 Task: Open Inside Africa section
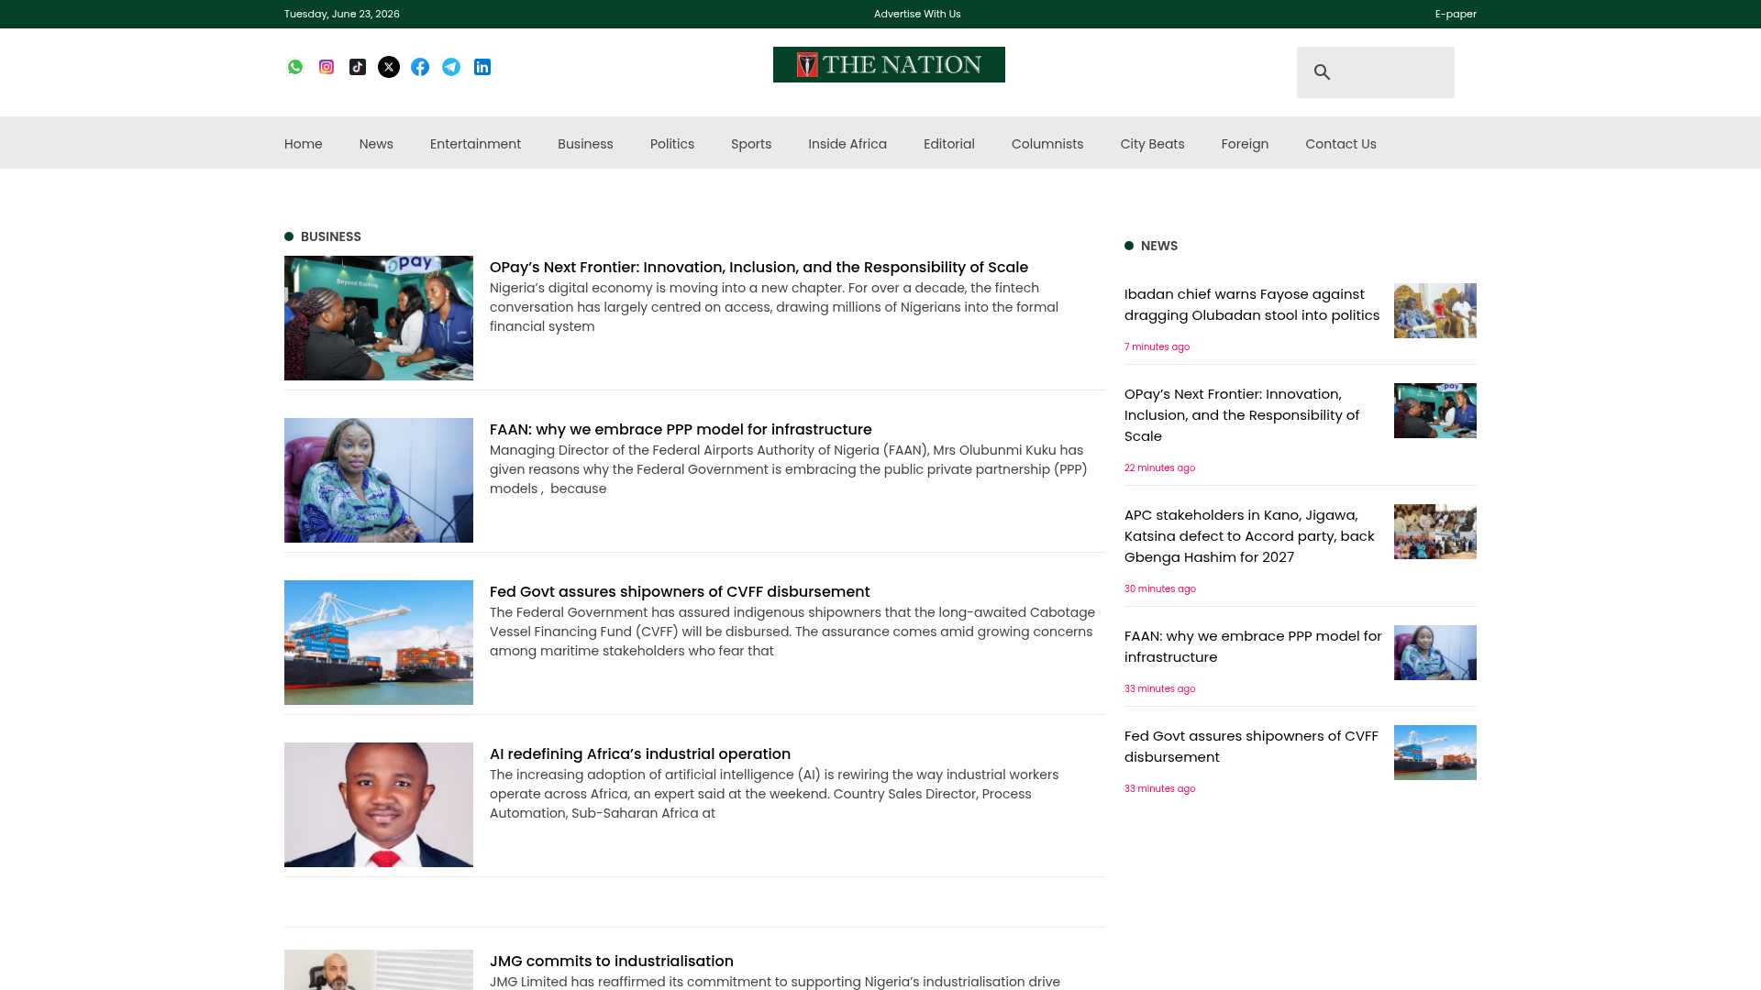coord(847,144)
